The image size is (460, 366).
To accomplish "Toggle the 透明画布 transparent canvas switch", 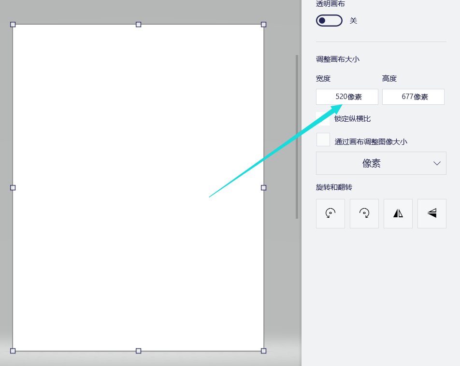I will [x=329, y=20].
